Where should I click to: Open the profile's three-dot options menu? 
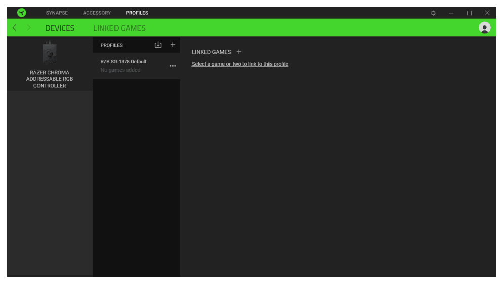173,66
